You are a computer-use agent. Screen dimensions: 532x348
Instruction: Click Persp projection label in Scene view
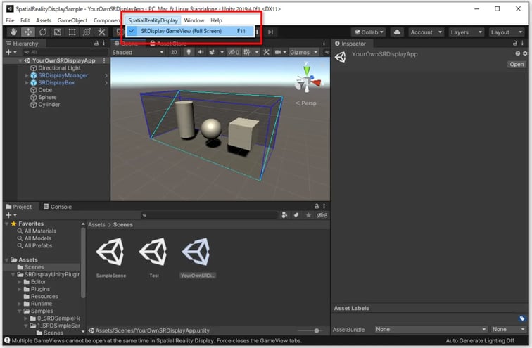pos(306,103)
